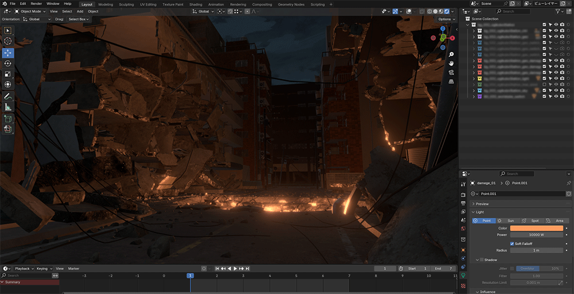Toggle the Shadow checkbox
The image size is (574, 294).
(x=482, y=260)
